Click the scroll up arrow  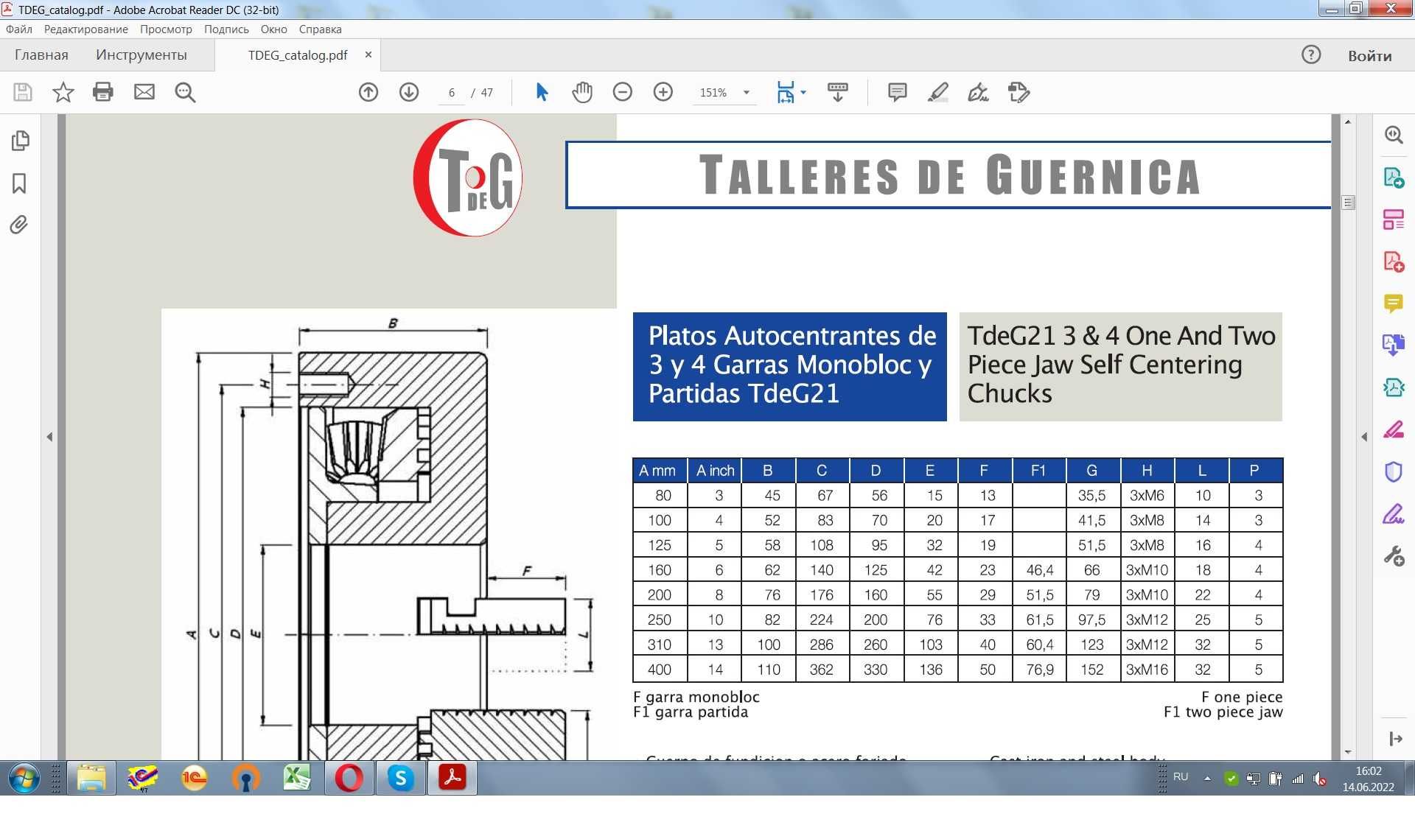[1348, 121]
